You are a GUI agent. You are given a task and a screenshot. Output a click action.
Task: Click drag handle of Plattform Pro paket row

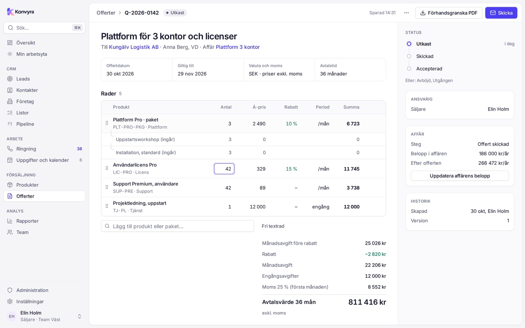click(x=107, y=123)
